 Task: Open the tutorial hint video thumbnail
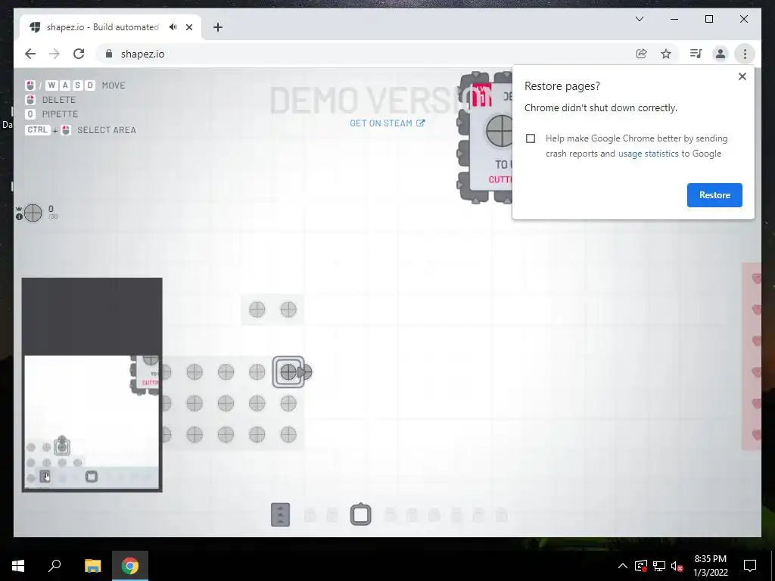[x=92, y=384]
